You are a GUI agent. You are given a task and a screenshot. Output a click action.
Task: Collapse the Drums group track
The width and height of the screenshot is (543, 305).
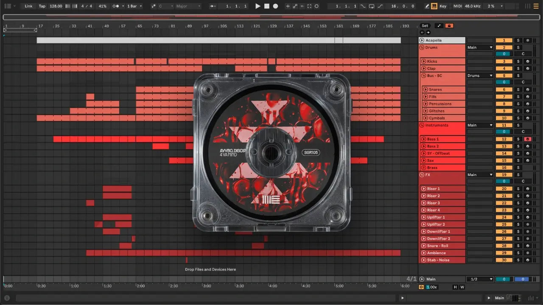coord(422,47)
